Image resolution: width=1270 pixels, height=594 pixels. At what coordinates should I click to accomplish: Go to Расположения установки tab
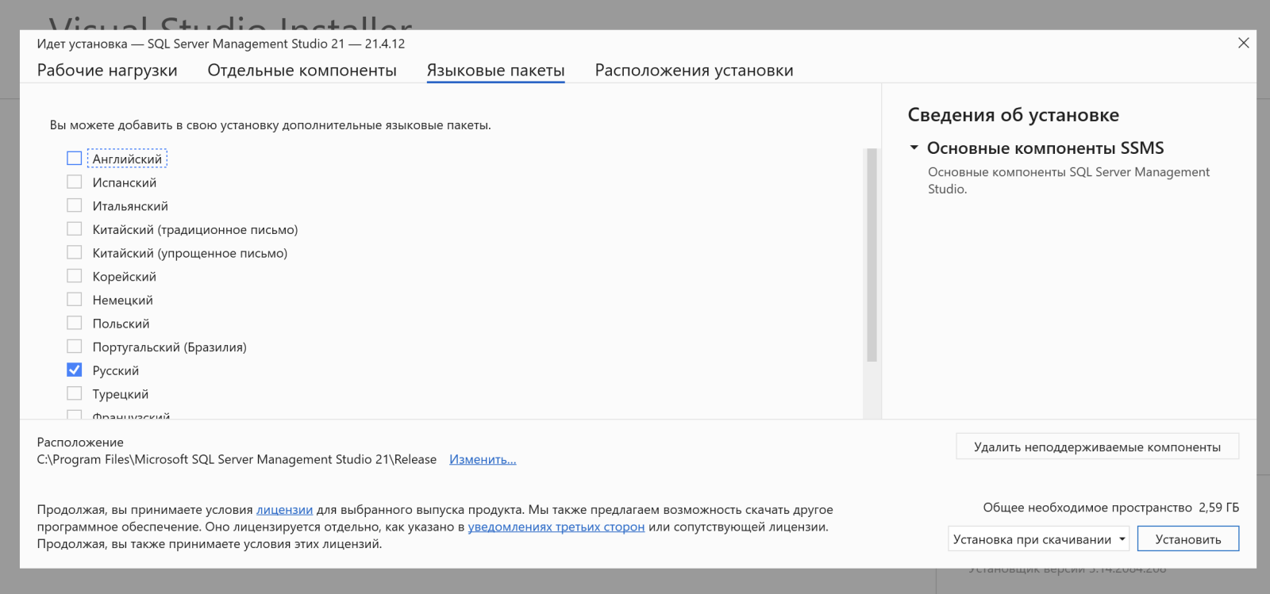(x=694, y=70)
